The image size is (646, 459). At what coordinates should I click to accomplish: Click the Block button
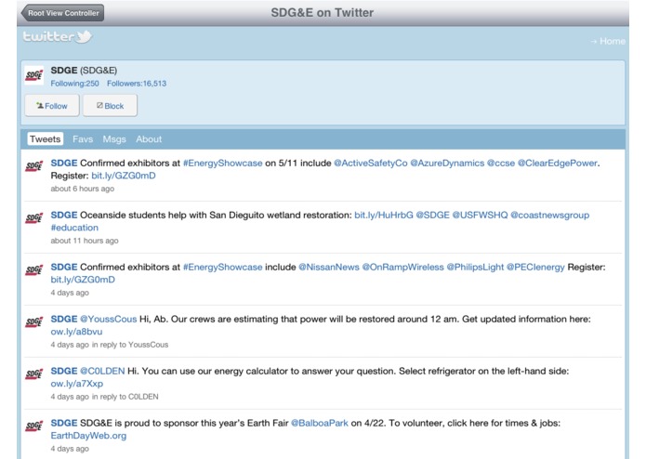(x=110, y=106)
